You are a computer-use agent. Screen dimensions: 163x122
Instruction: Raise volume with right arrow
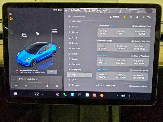click(x=129, y=96)
